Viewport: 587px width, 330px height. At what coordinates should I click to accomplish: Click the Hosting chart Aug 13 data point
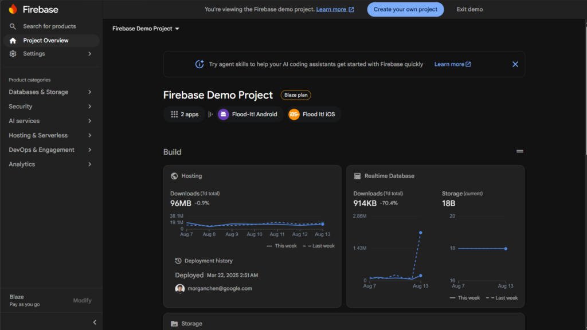[323, 224]
